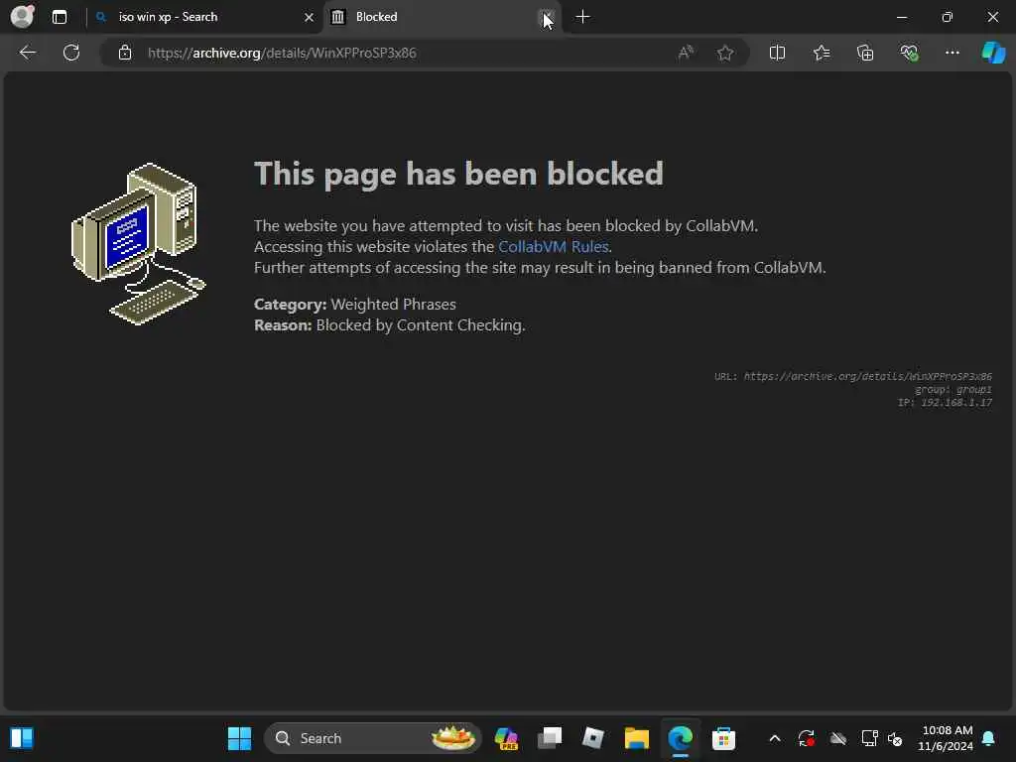Open Edge Settings and more menu
The width and height of the screenshot is (1016, 762).
(x=952, y=53)
